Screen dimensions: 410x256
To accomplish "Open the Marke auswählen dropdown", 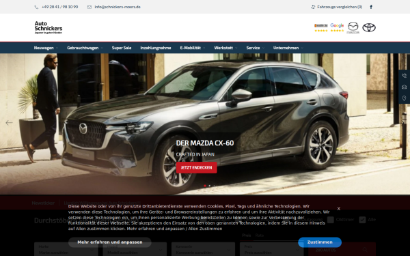I will pos(66,249).
